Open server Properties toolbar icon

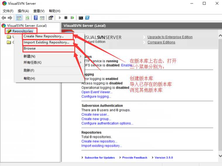click(x=51, y=18)
